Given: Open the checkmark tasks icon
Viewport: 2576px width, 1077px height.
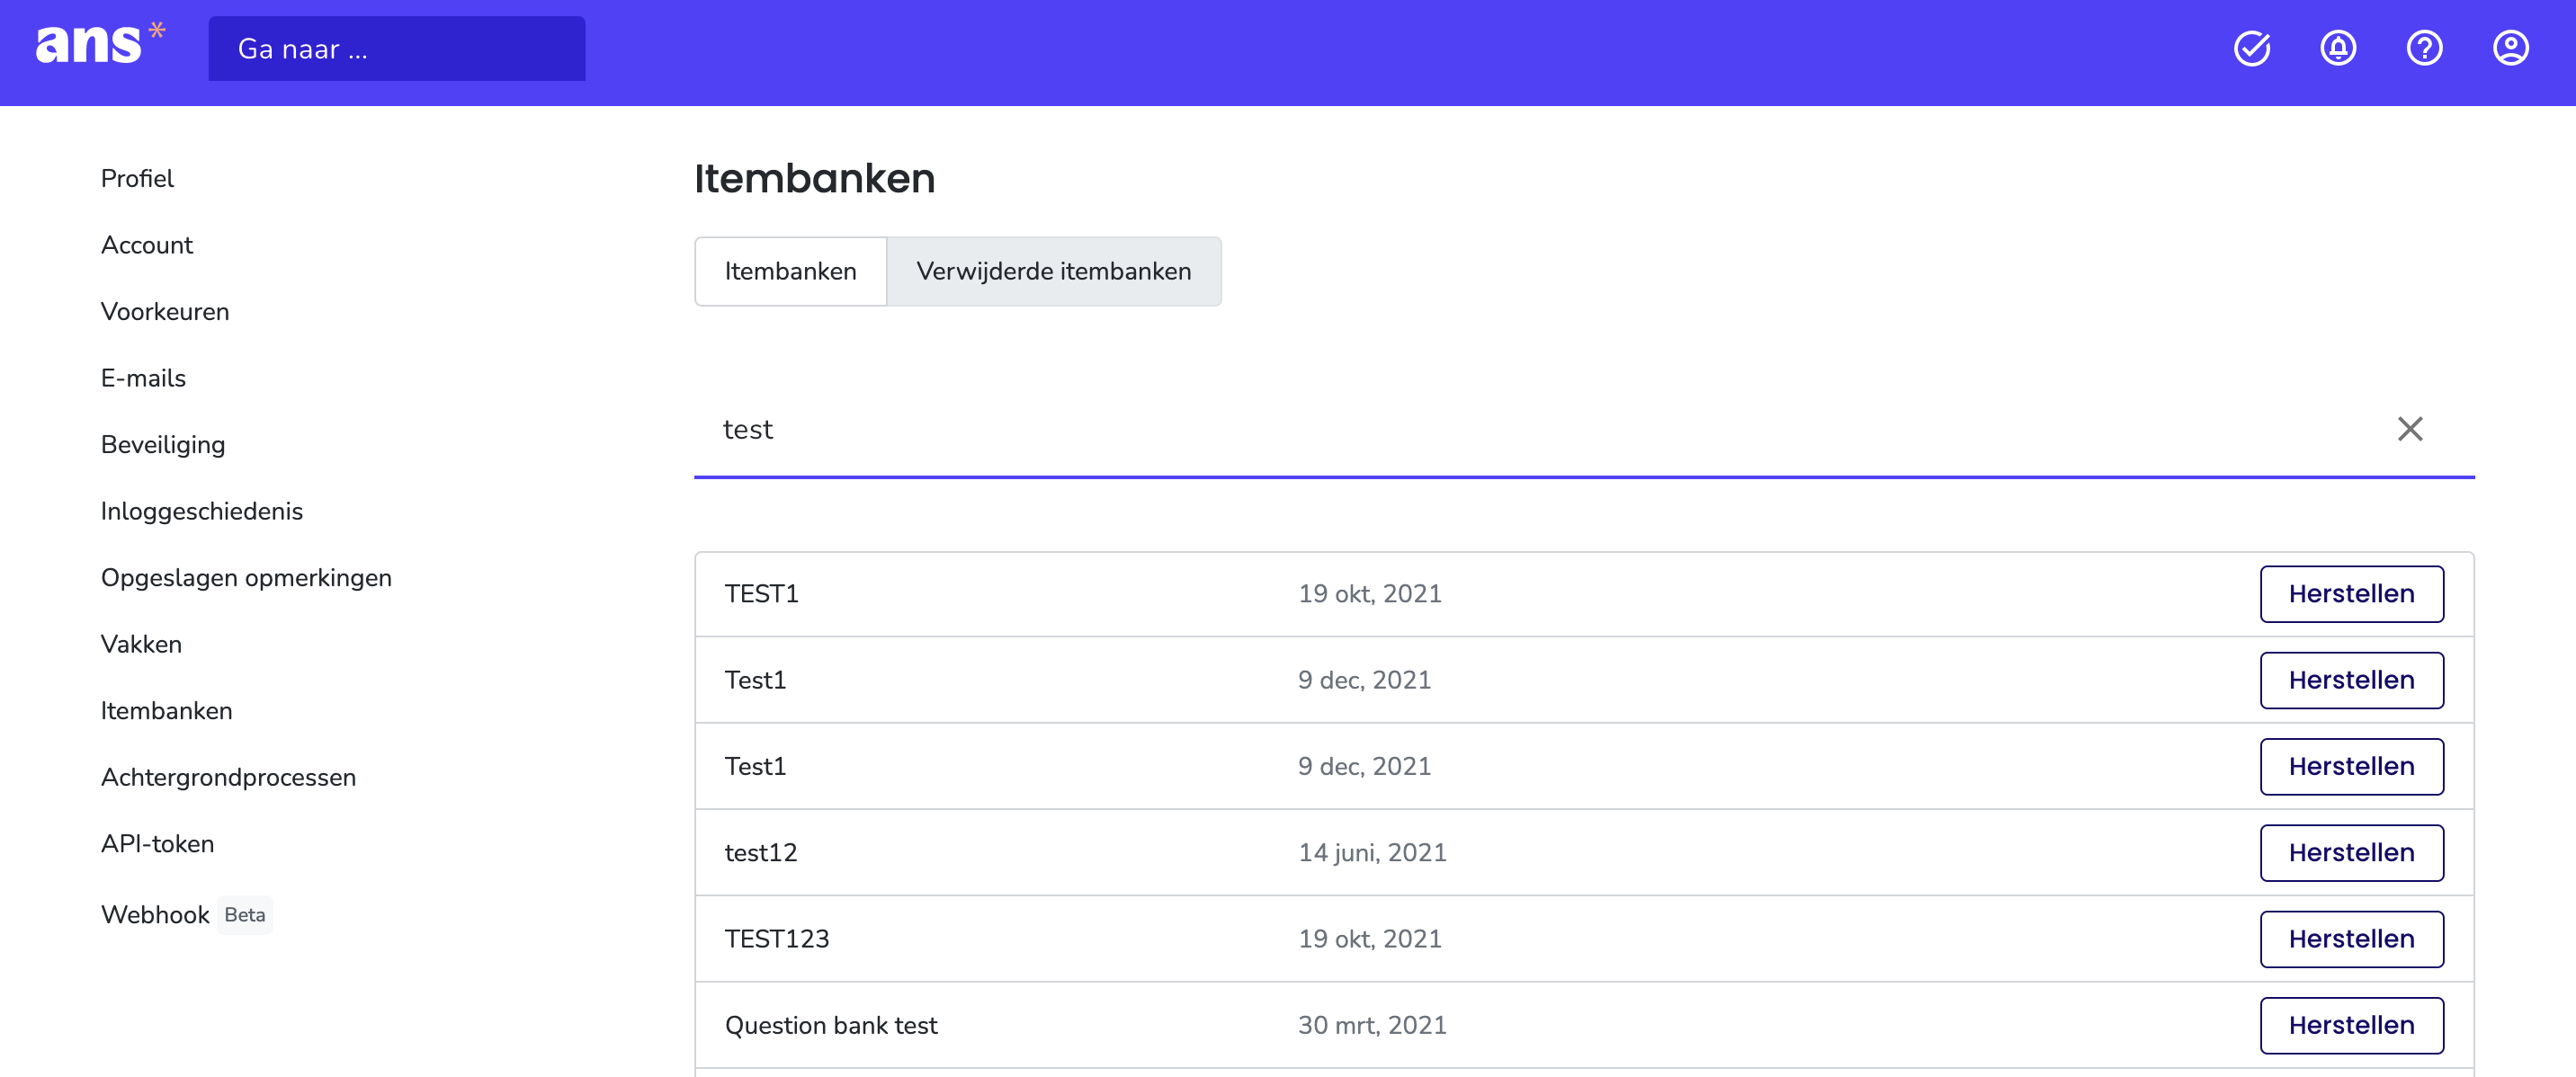Looking at the screenshot, I should pos(2252,48).
